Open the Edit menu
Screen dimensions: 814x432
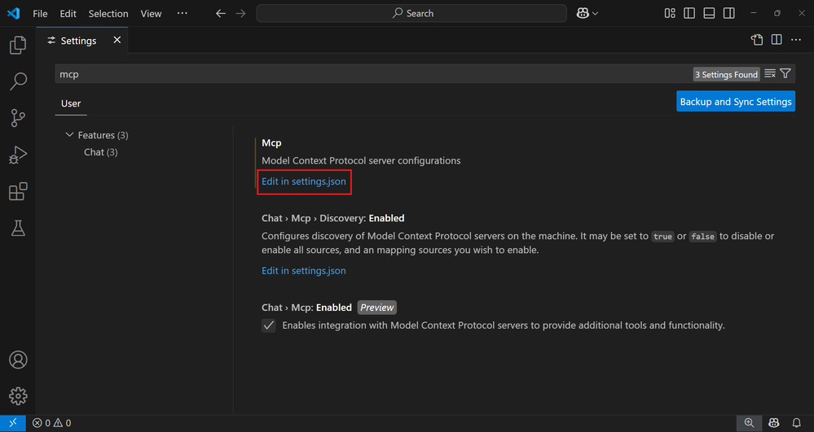click(68, 14)
